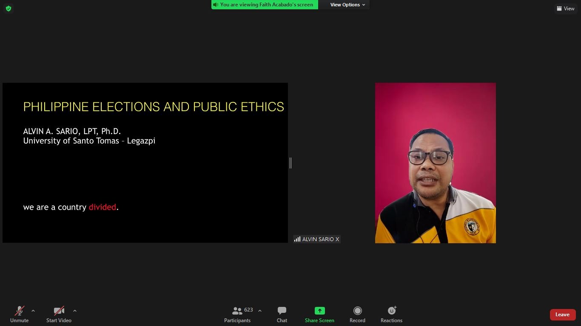Start Video with the camera icon
The image size is (581, 326).
pyautogui.click(x=59, y=314)
